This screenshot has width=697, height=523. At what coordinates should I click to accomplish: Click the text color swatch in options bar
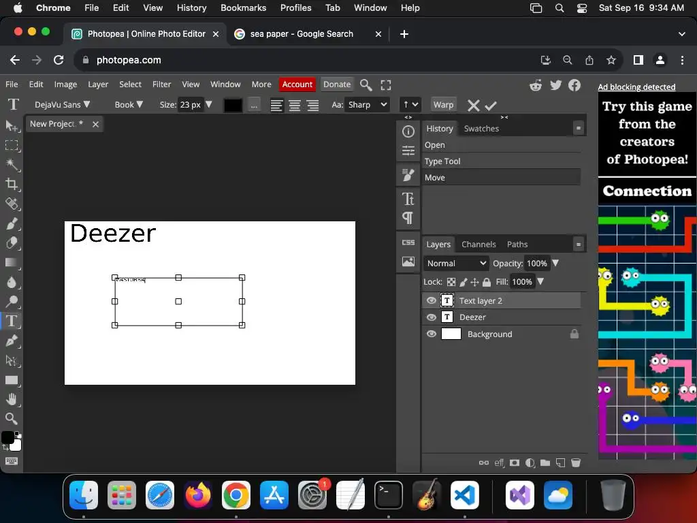[233, 106]
